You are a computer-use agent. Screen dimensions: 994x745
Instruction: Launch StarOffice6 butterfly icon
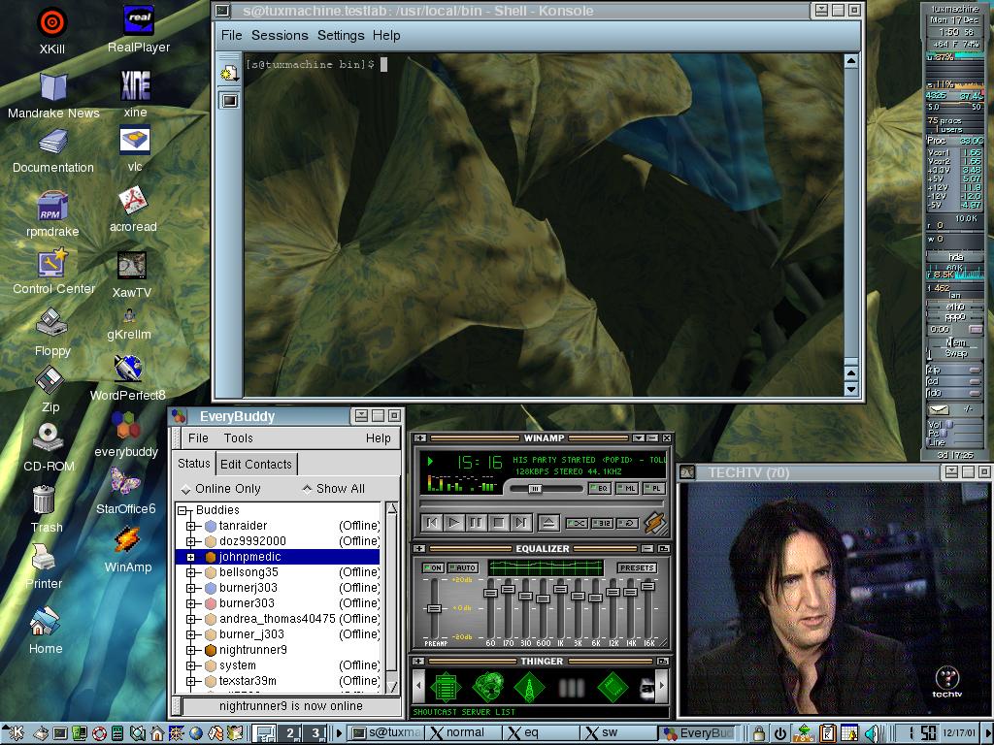125,482
